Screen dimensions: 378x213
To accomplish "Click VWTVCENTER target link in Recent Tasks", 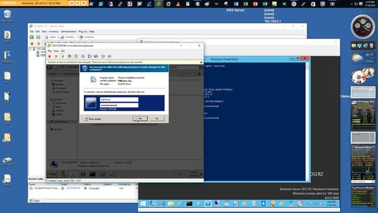I will (x=73, y=188).
